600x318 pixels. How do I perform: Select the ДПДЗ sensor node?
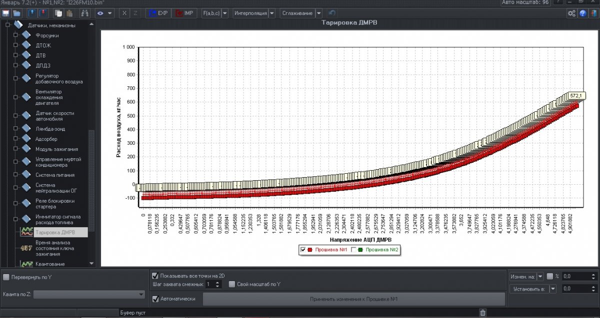coord(42,65)
